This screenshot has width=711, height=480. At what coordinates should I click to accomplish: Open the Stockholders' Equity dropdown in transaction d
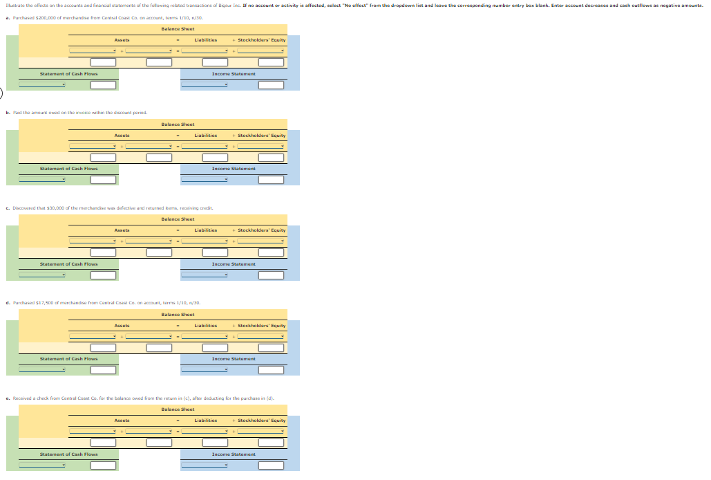261,335
